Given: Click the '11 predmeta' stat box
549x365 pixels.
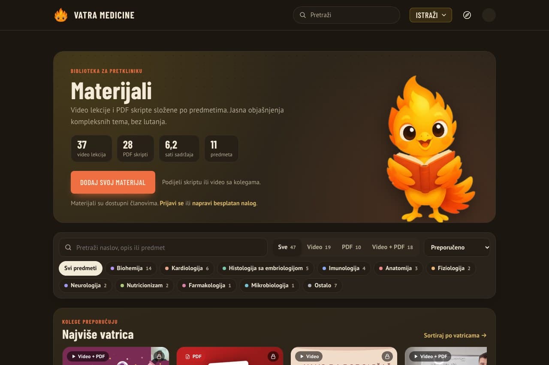Looking at the screenshot, I should tap(221, 149).
